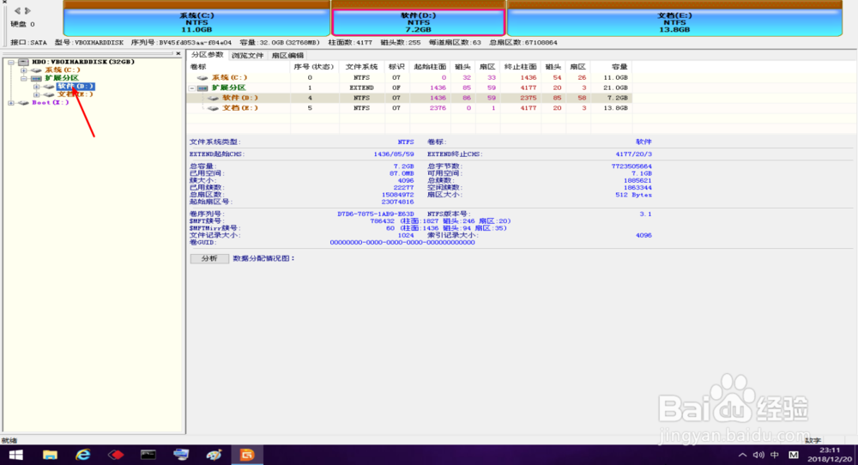This screenshot has width=858, height=465.
Task: Open Internet Explorer from the taskbar
Action: click(82, 455)
